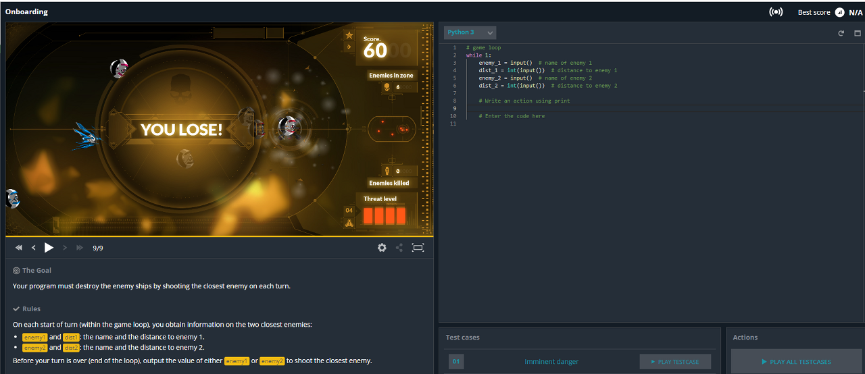Click the live broadcast signal icon
This screenshot has height=374, width=865.
tap(776, 12)
